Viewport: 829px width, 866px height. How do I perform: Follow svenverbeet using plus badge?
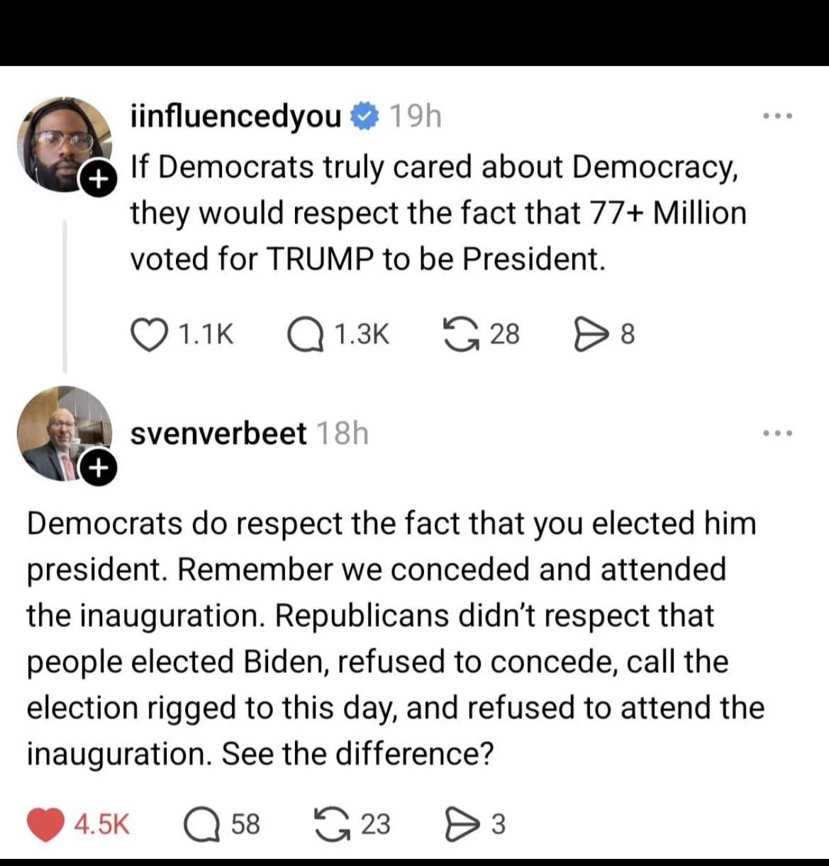[98, 468]
